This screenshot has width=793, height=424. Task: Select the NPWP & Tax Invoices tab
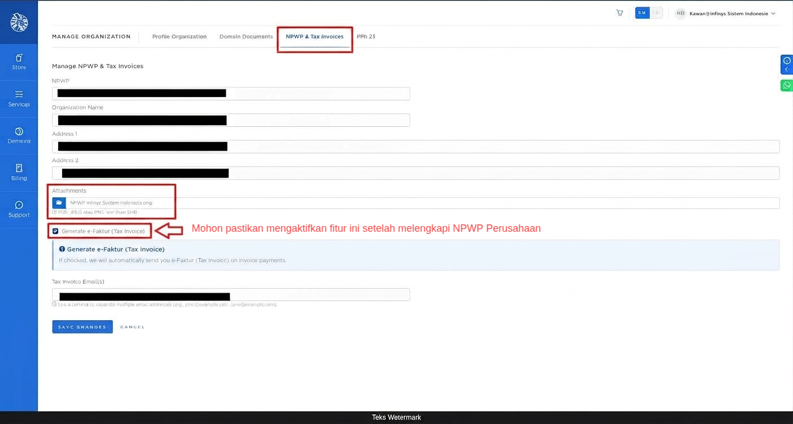(x=315, y=37)
